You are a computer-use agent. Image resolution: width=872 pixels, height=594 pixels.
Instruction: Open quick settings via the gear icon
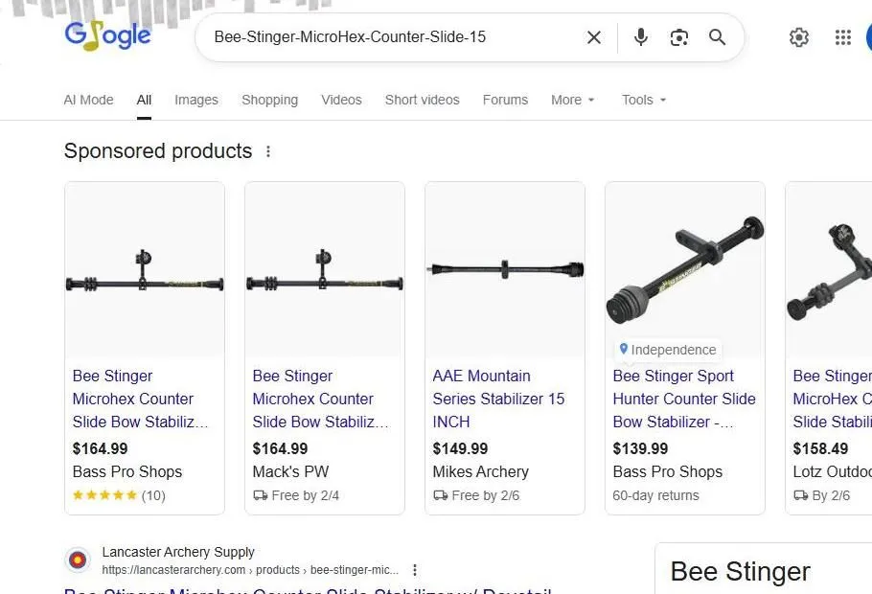[x=799, y=37]
